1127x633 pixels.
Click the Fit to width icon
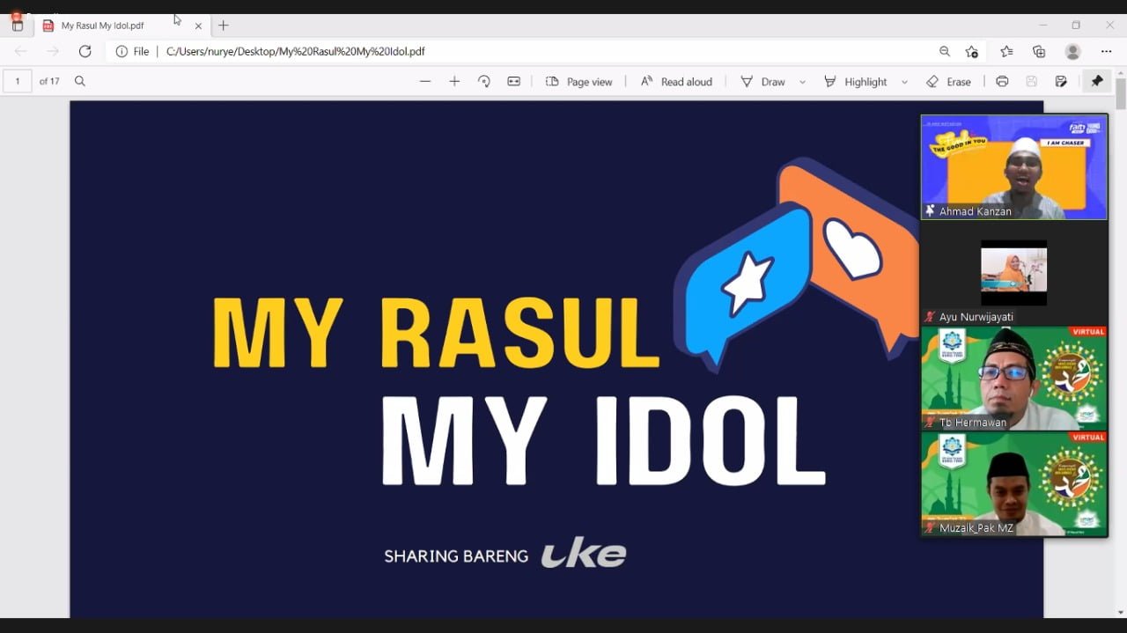(x=513, y=81)
